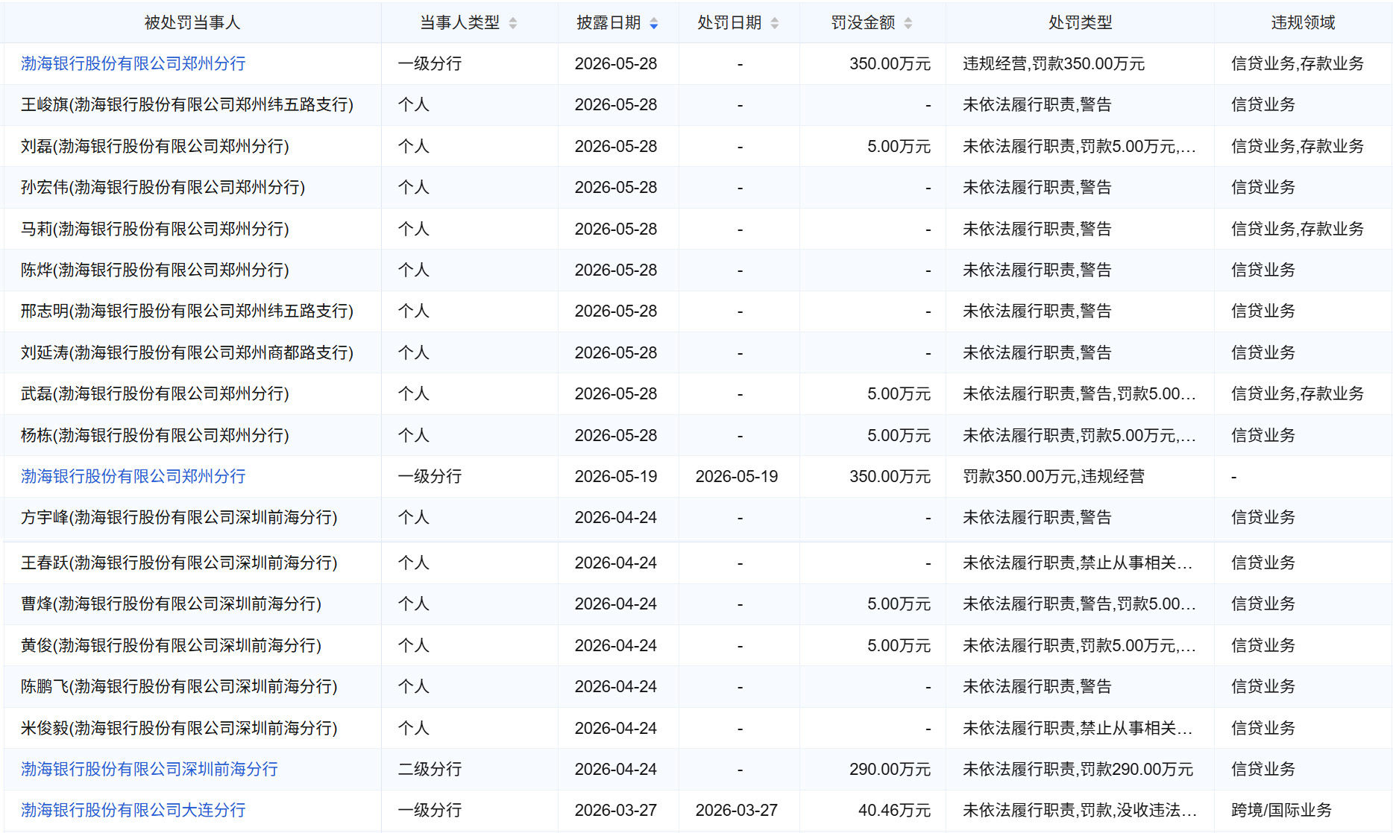Viewport: 1393px width, 833px height.
Task: Click the truncated 未依法履行职责,罚款,没收违法… cell
Action: (1080, 811)
